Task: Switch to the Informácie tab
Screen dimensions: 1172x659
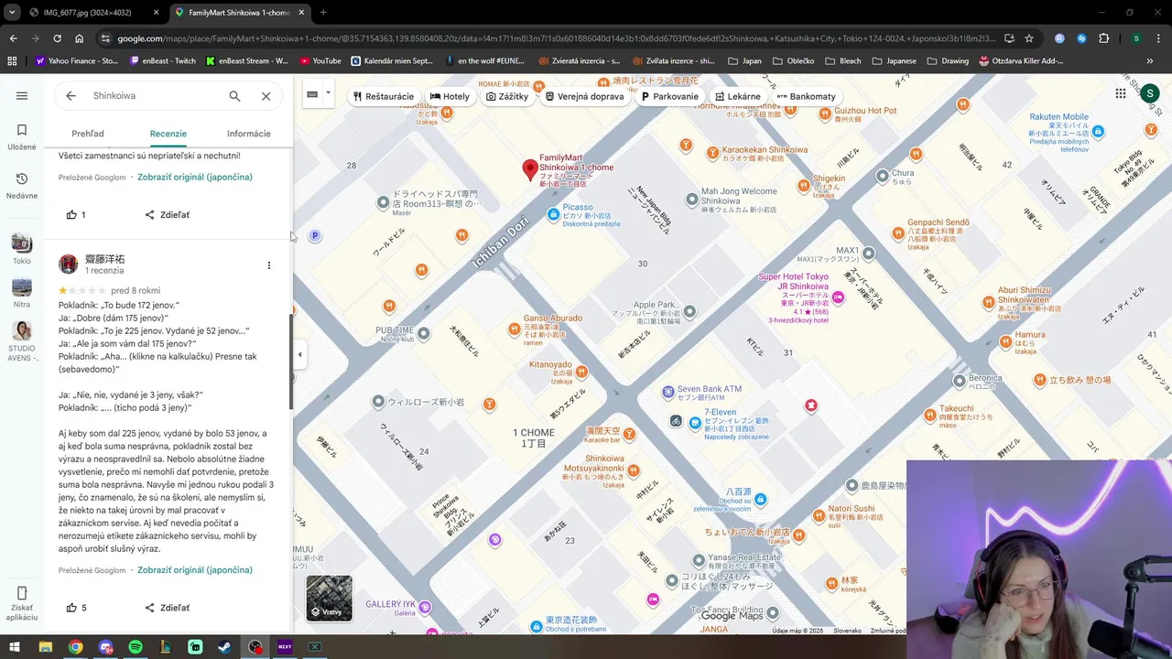Action: click(249, 134)
